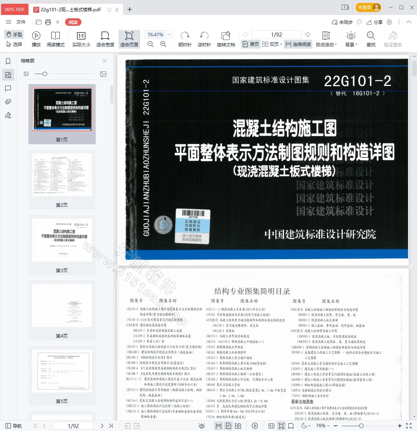Click the 阅读 reading mode button
This screenshot has height=431, width=417.
(x=73, y=22)
